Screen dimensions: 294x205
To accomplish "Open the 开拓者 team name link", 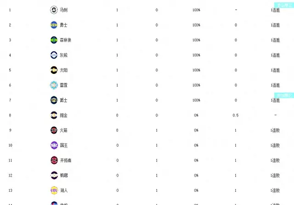I will click(66, 161).
